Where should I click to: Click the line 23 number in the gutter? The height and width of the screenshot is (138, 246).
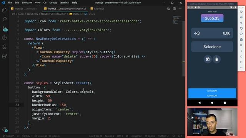click(17, 105)
